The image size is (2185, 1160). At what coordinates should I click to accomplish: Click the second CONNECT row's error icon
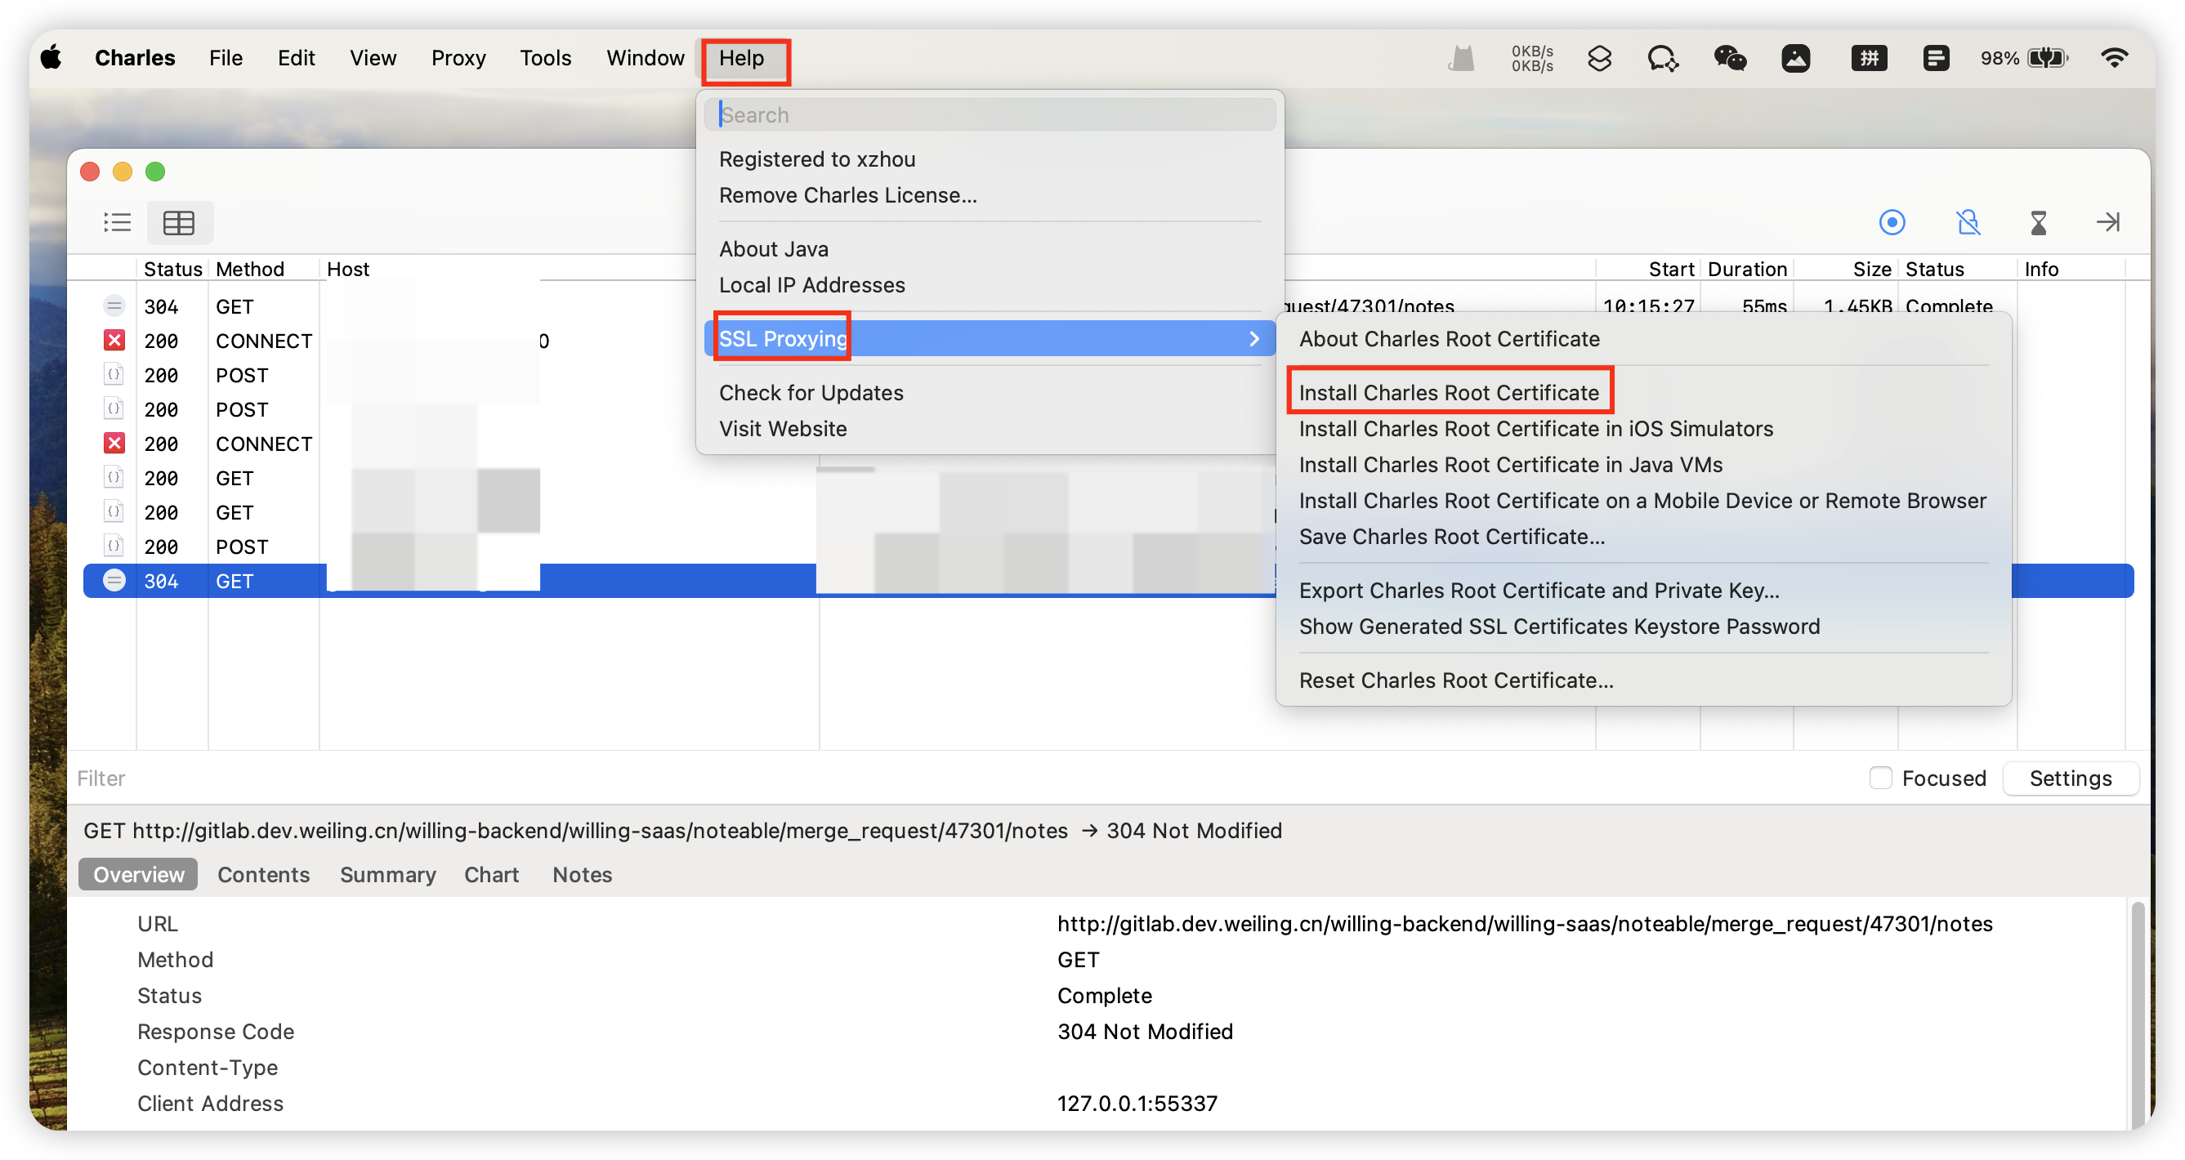point(114,444)
